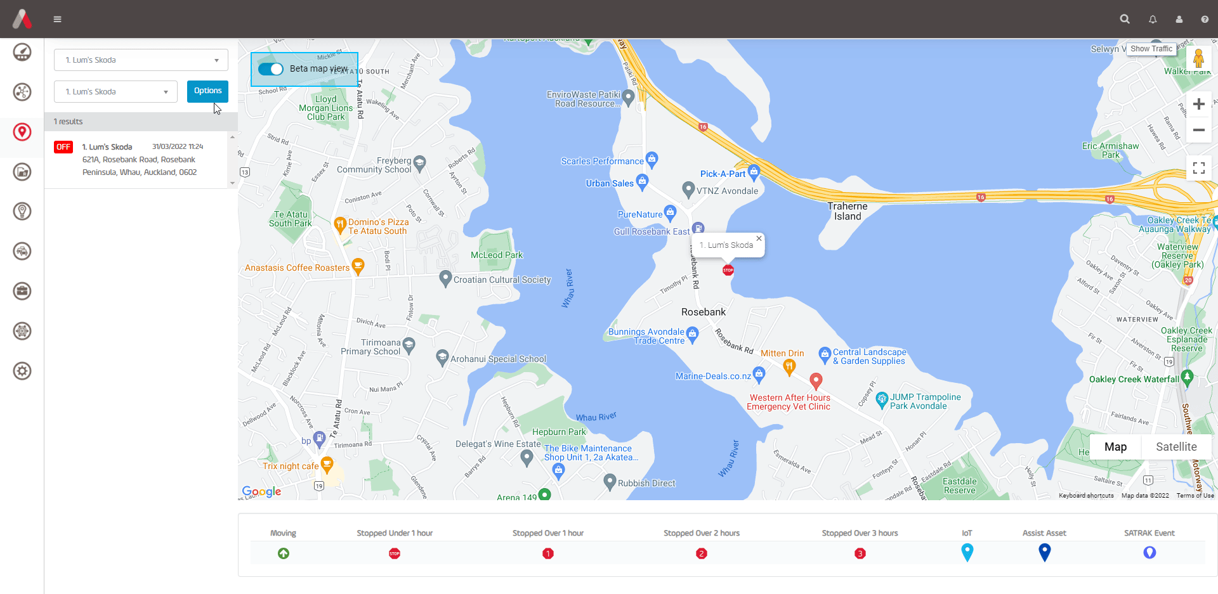Click the Street View pegman icon
The height and width of the screenshot is (594, 1218).
pos(1198,58)
